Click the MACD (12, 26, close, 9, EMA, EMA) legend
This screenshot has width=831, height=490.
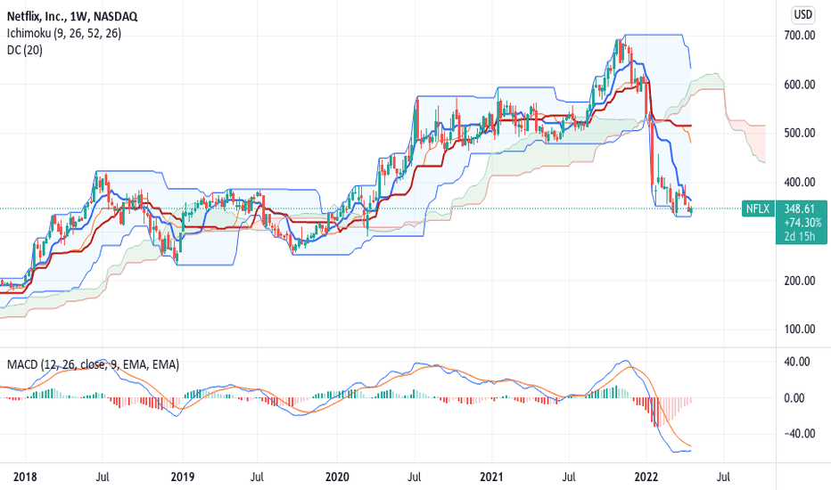coord(93,364)
